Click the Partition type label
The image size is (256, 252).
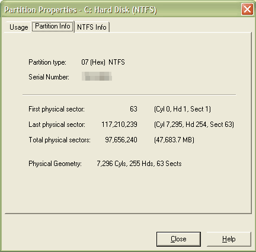[47, 62]
